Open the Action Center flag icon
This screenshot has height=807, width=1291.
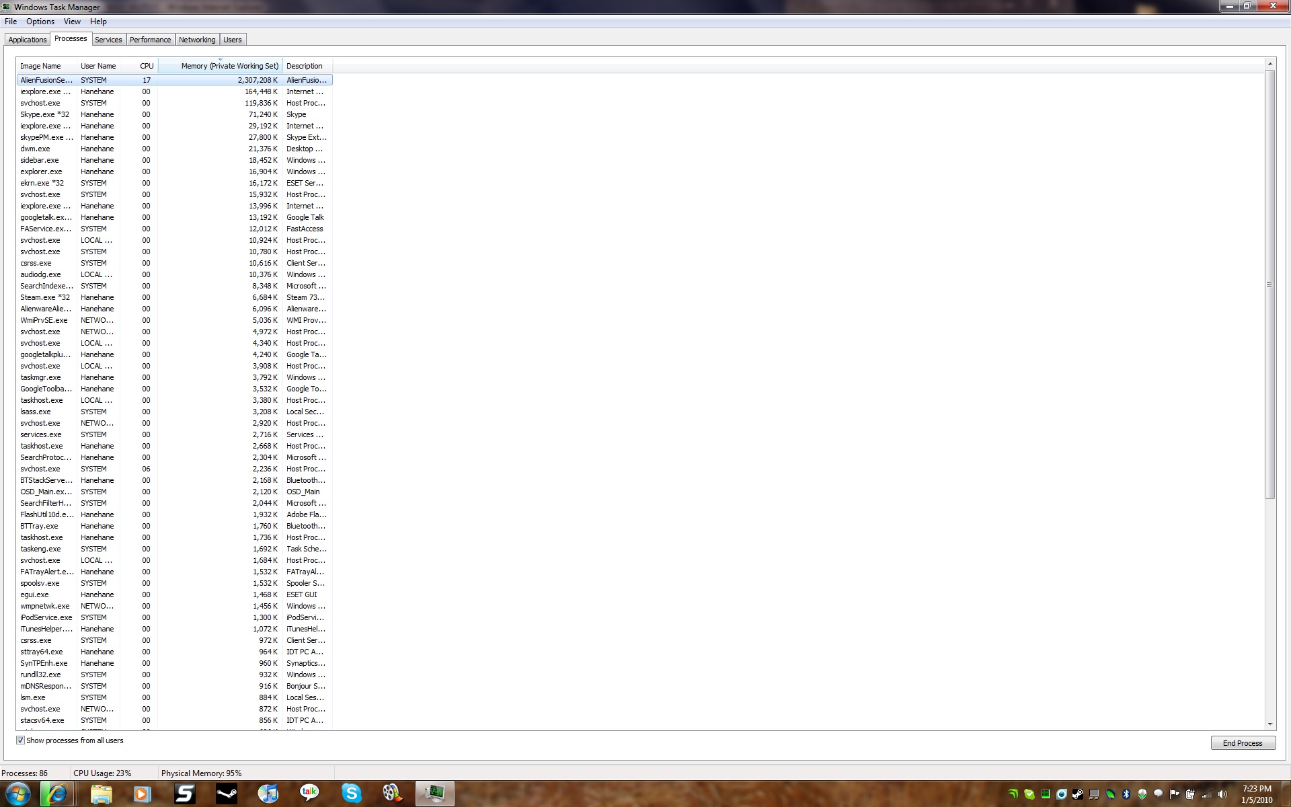coord(1175,794)
